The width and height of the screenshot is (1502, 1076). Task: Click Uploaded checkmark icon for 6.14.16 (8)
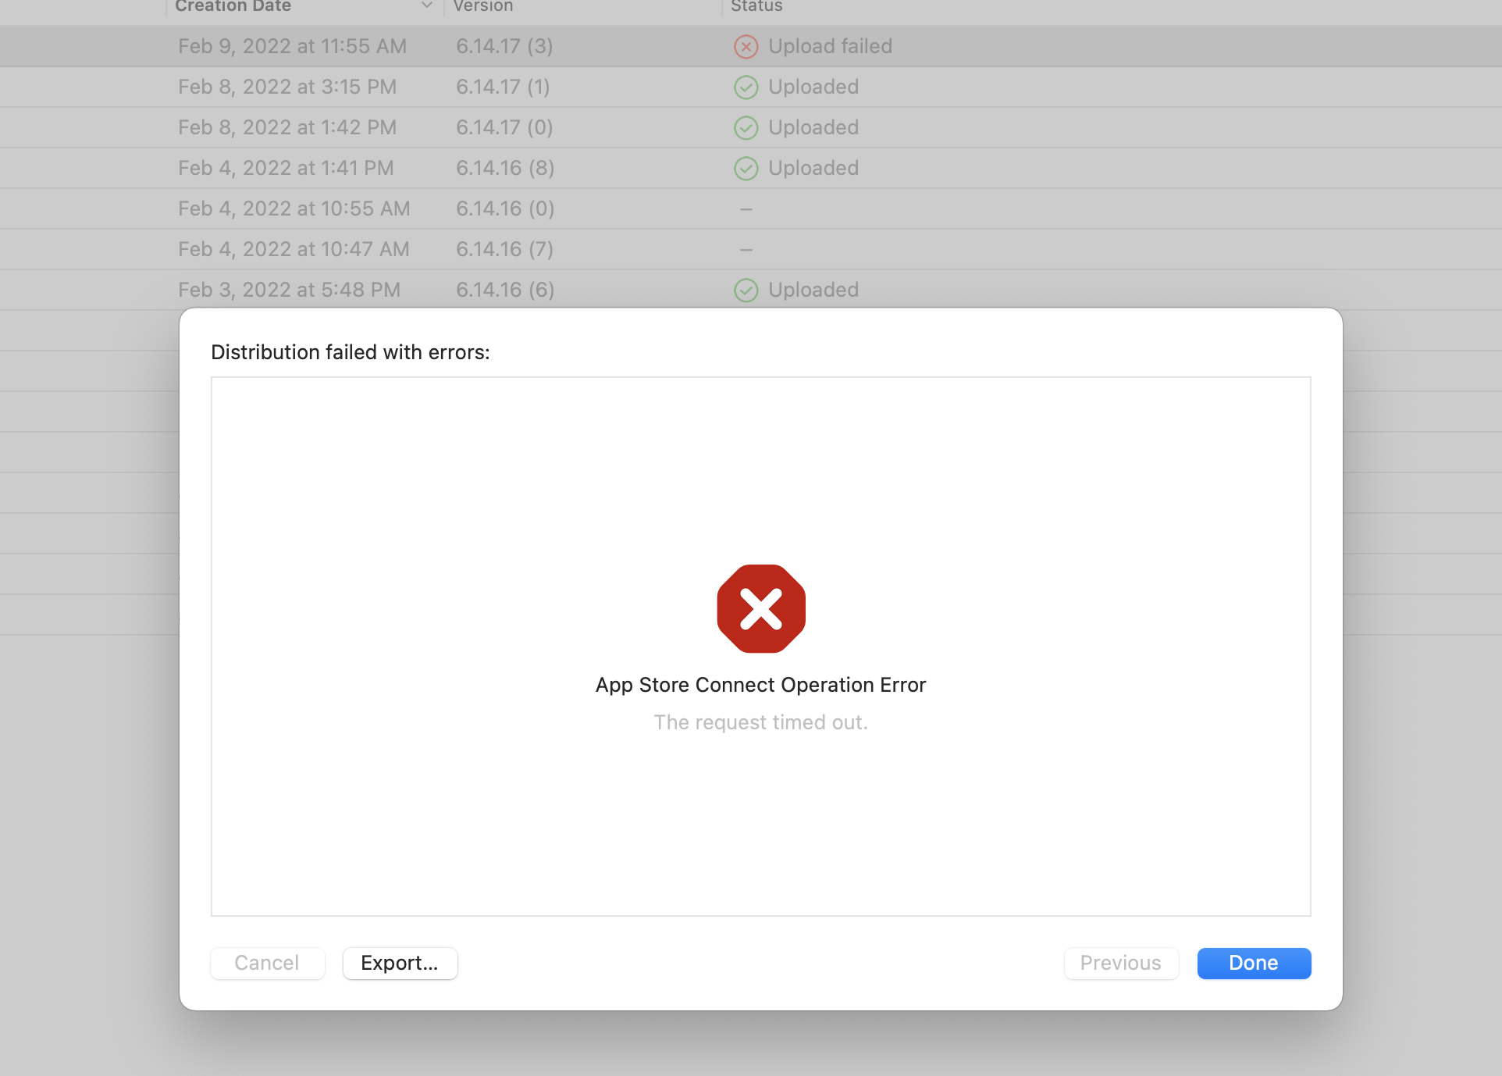point(746,169)
